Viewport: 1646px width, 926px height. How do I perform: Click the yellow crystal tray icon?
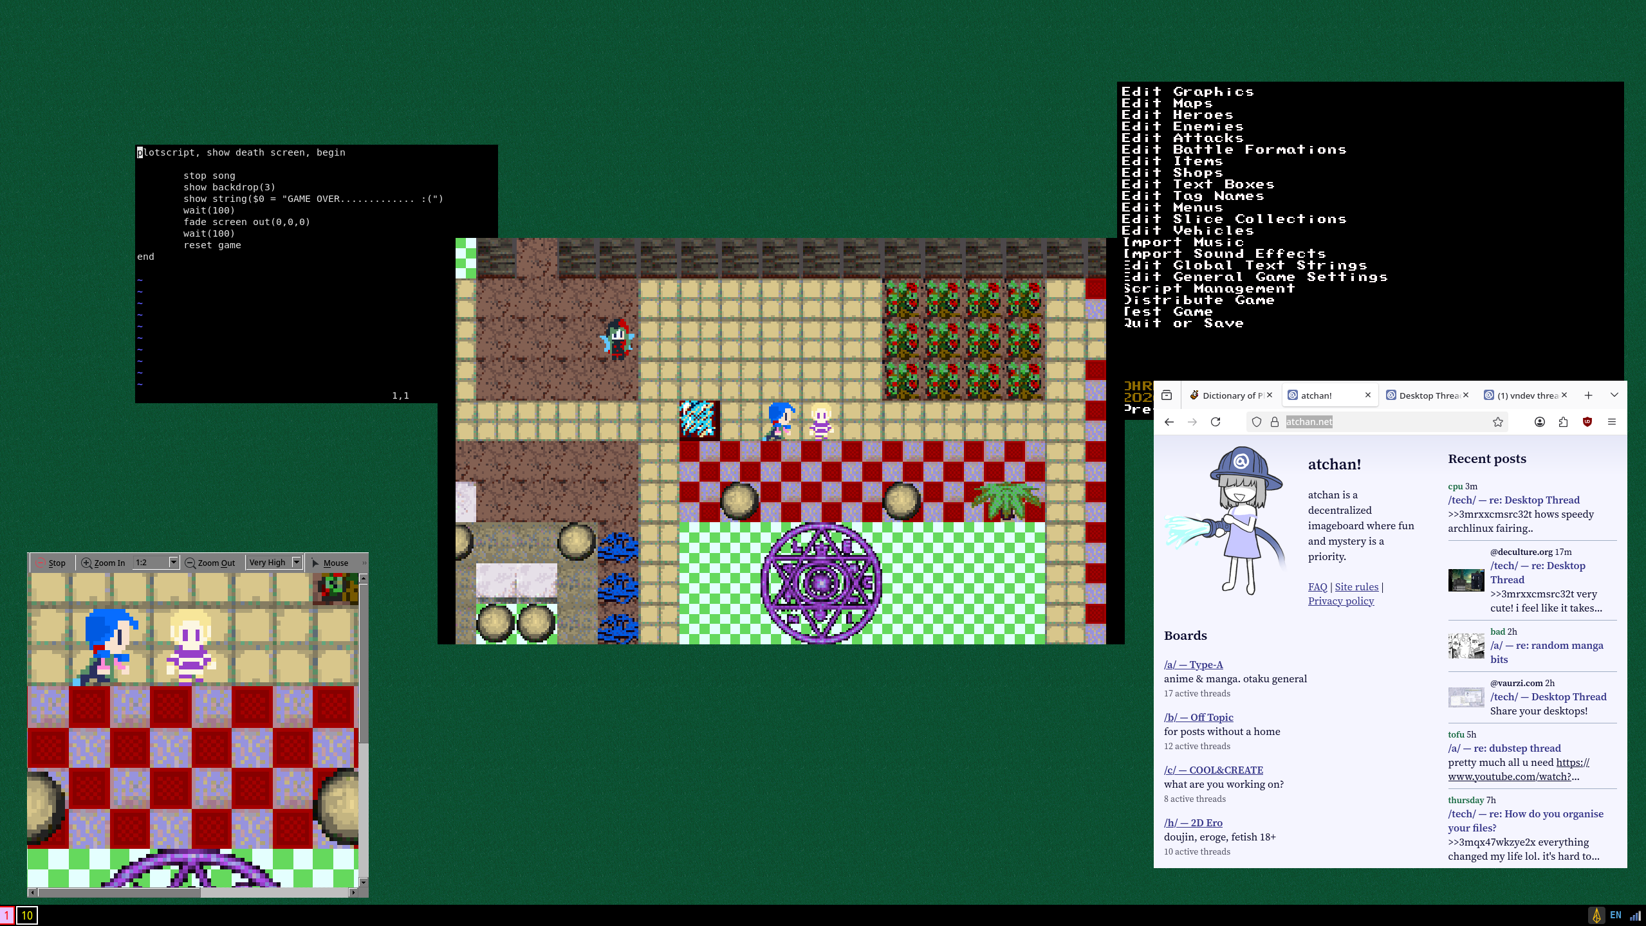pos(1596,915)
